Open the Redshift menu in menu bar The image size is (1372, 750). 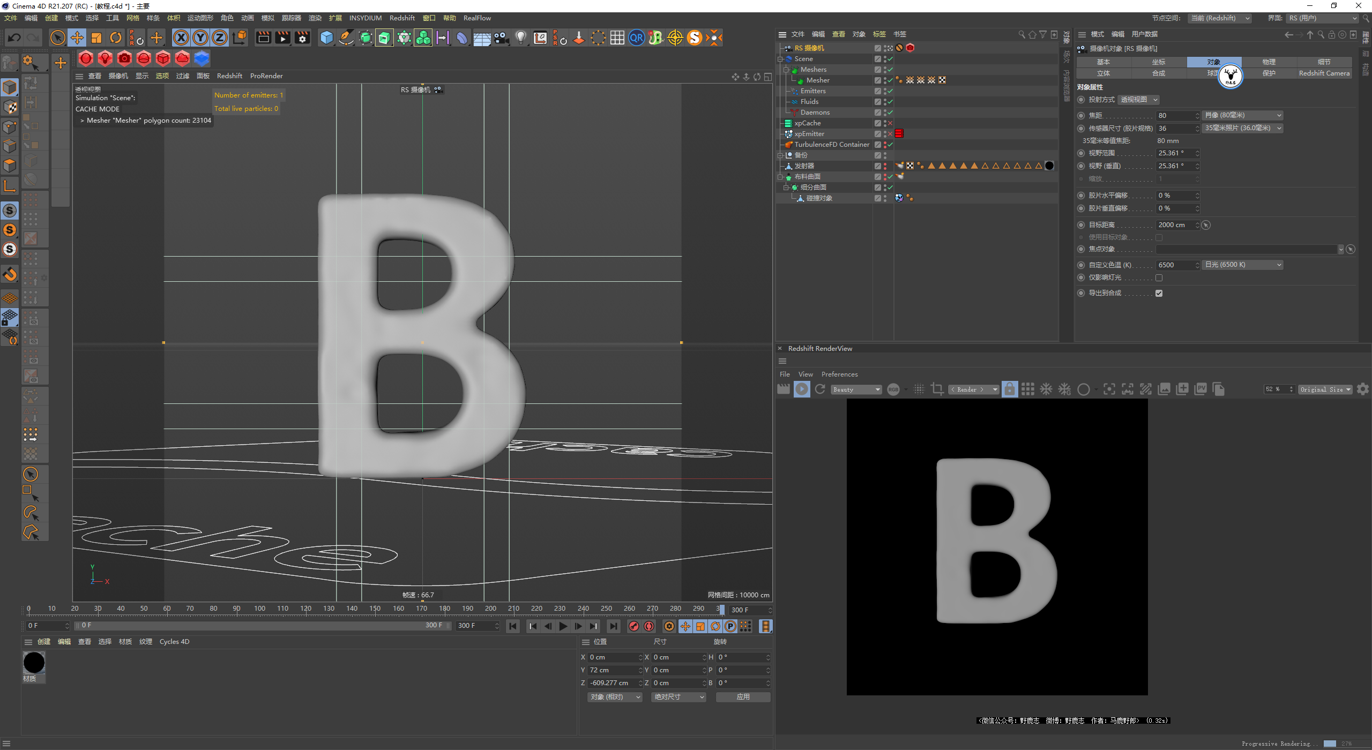tap(401, 18)
